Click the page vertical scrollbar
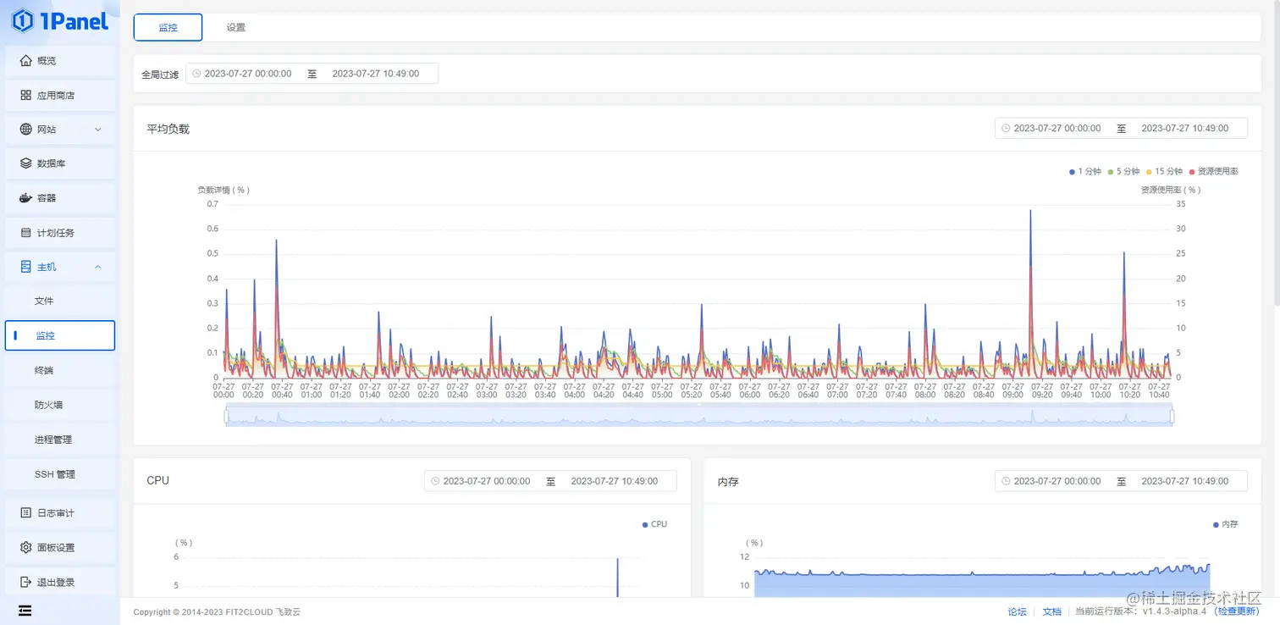 click(x=1276, y=152)
